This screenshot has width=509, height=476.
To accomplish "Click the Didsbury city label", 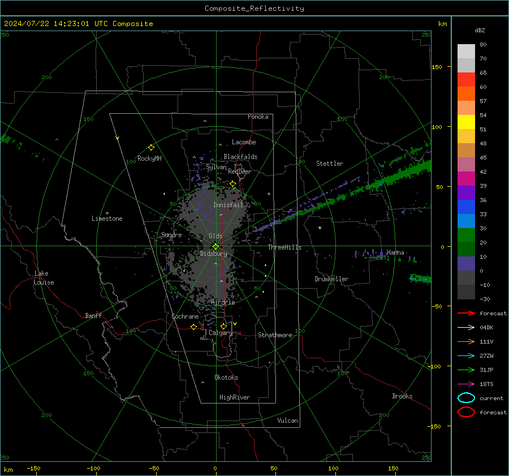I will (x=213, y=254).
